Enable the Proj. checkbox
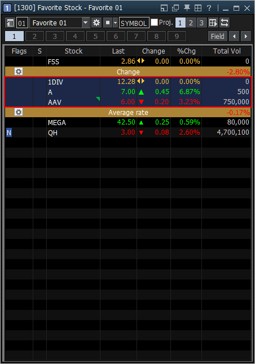Image resolution: width=255 pixels, height=364 pixels. click(x=154, y=23)
